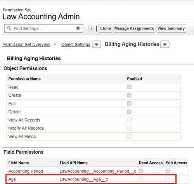
Task: Click the search magnifier icon in Find Settings
Action: pyautogui.click(x=9, y=28)
